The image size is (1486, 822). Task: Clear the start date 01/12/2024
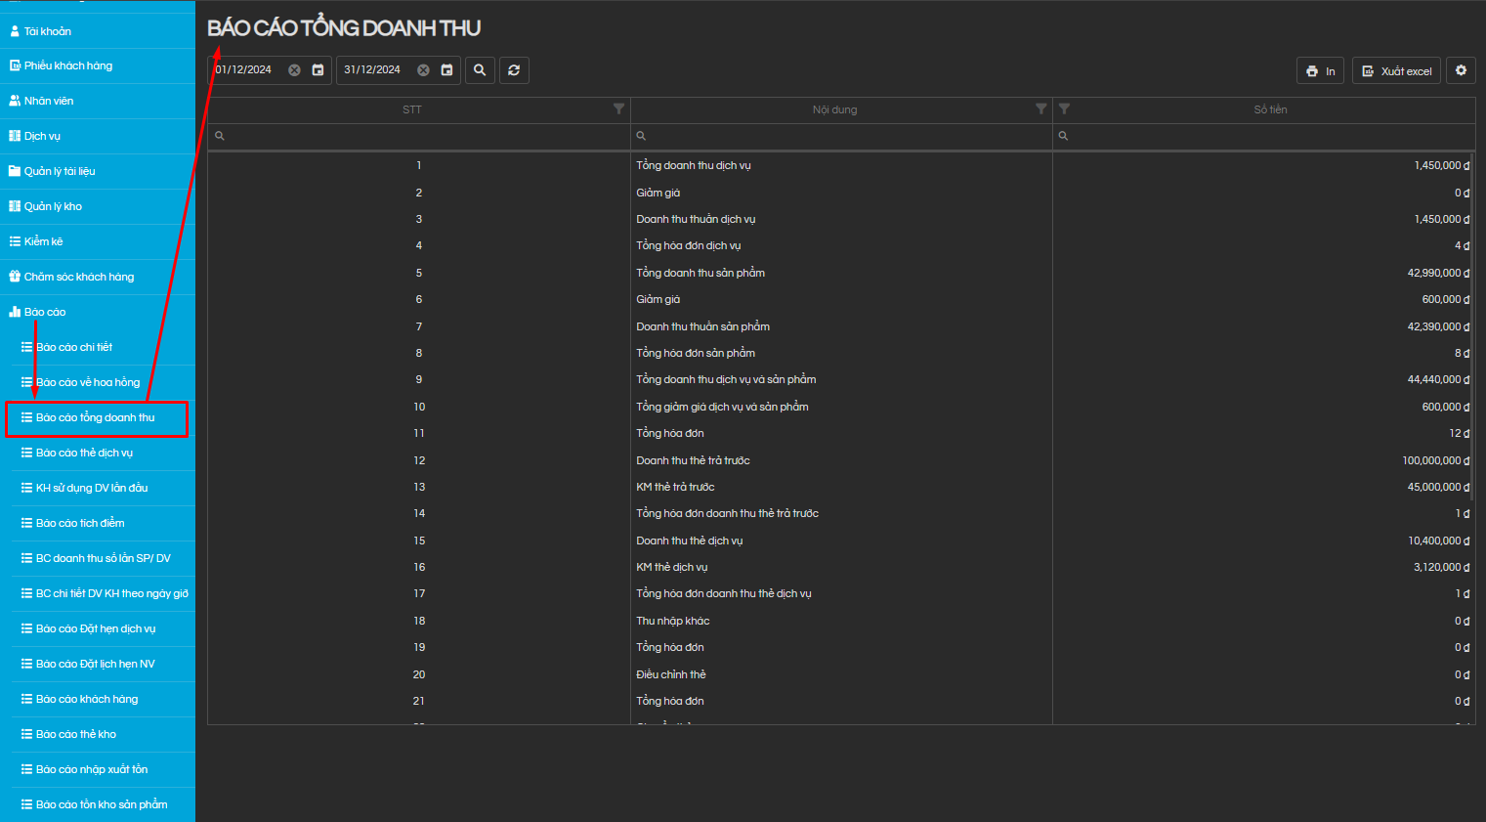pyautogui.click(x=294, y=70)
